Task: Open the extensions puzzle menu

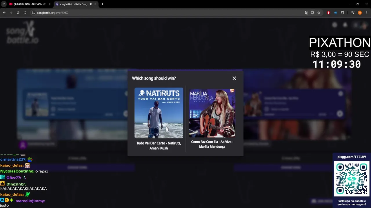Action: (342, 13)
